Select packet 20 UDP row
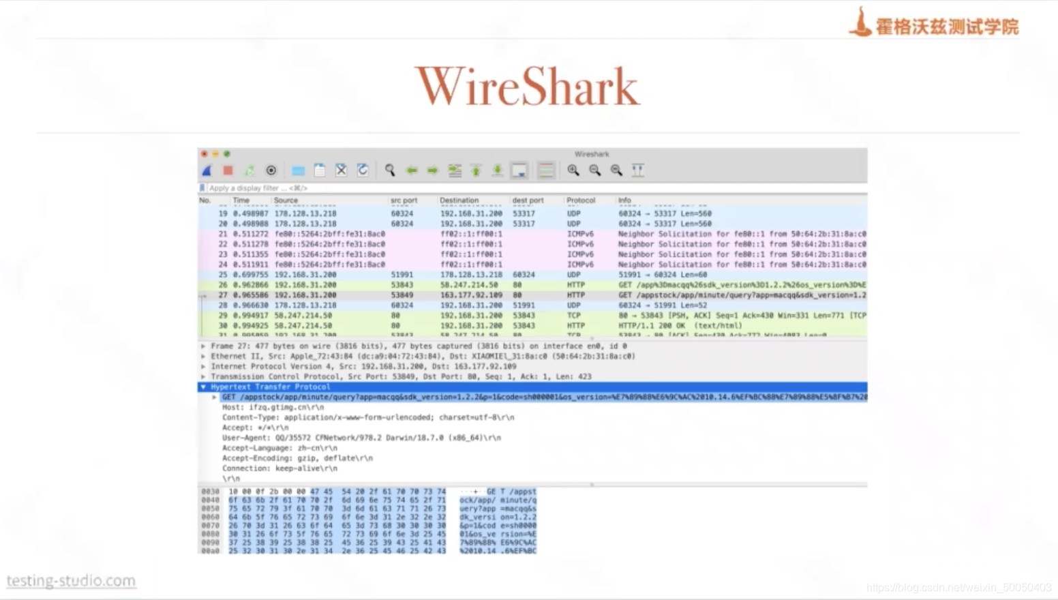This screenshot has height=600, width=1058. point(532,224)
